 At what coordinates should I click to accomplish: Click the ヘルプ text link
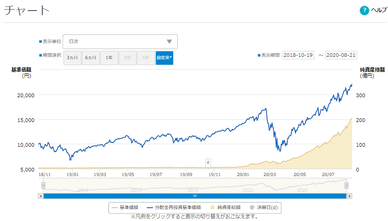pyautogui.click(x=379, y=10)
